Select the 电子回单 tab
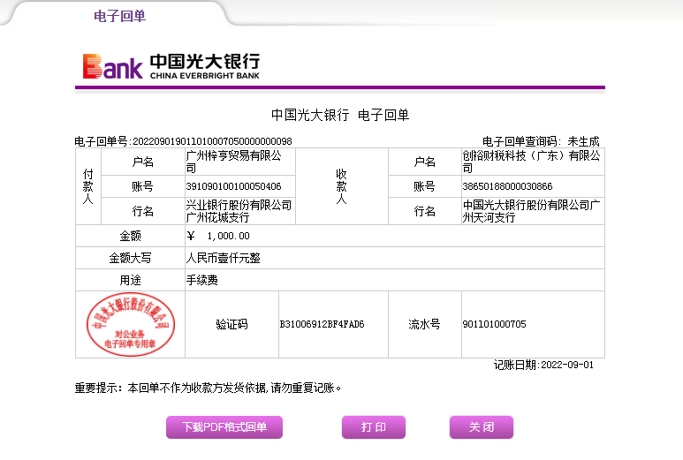This screenshot has height=460, width=683. click(x=119, y=16)
